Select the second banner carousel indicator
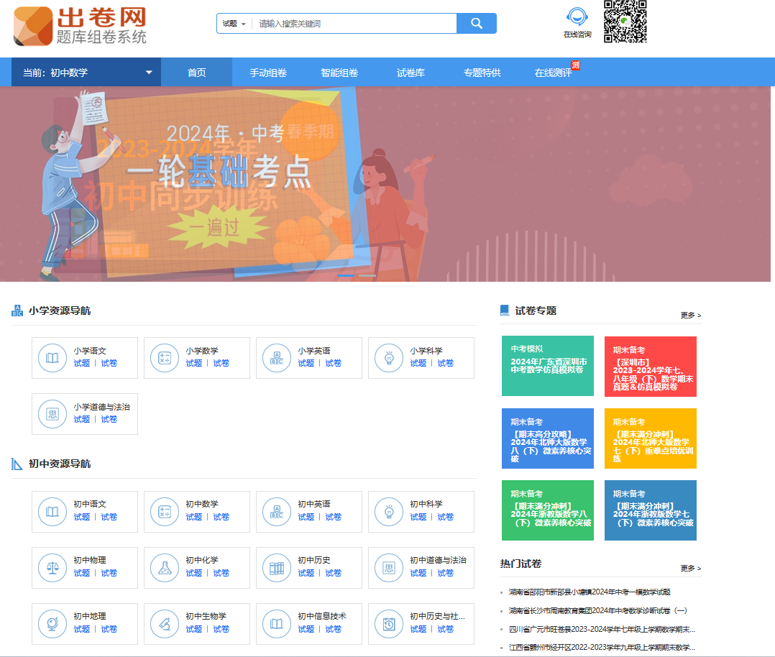The image size is (775, 657). click(x=367, y=275)
